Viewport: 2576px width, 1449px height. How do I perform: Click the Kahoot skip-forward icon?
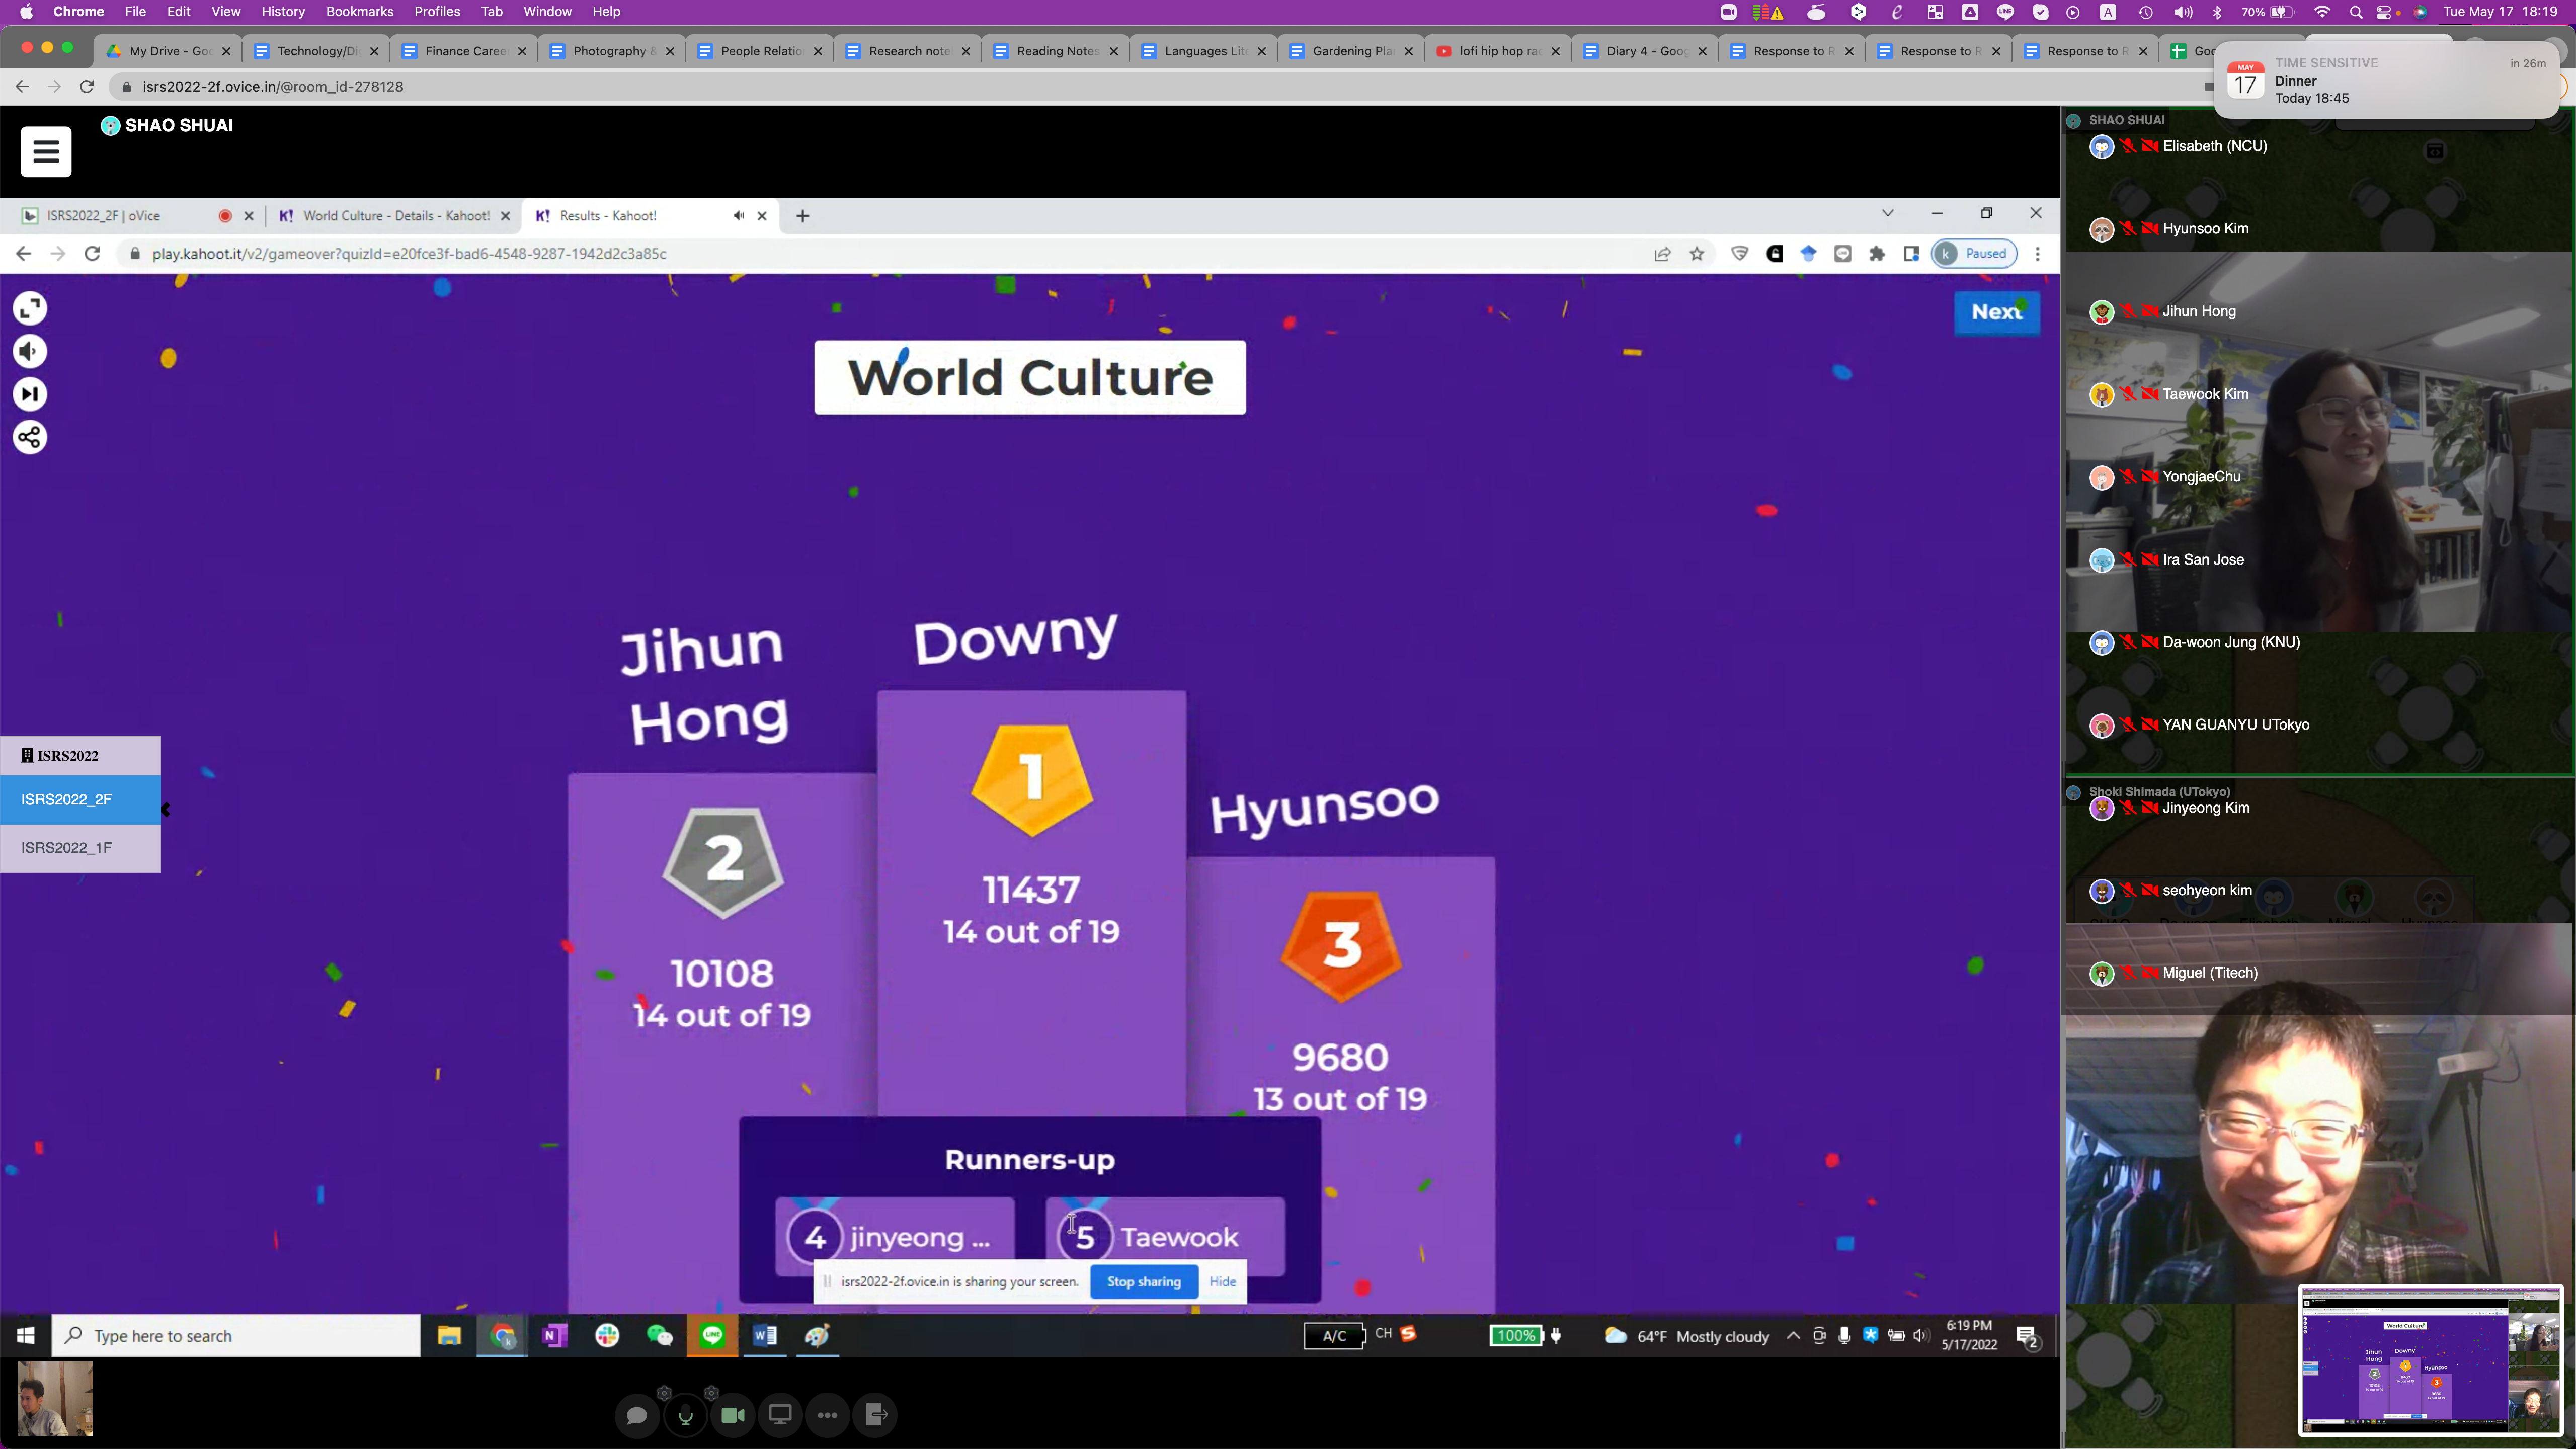[30, 394]
